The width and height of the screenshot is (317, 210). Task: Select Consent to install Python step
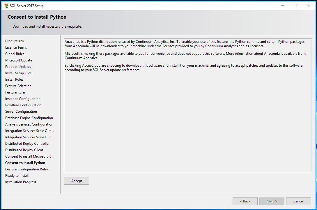(x=25, y=163)
